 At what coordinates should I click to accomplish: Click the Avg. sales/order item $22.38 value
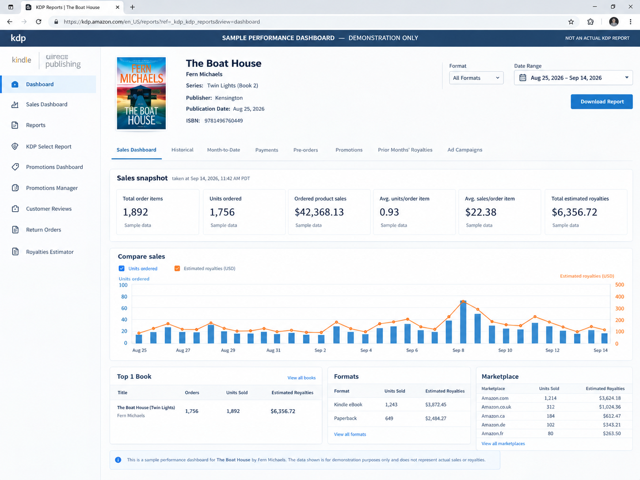(x=480, y=212)
